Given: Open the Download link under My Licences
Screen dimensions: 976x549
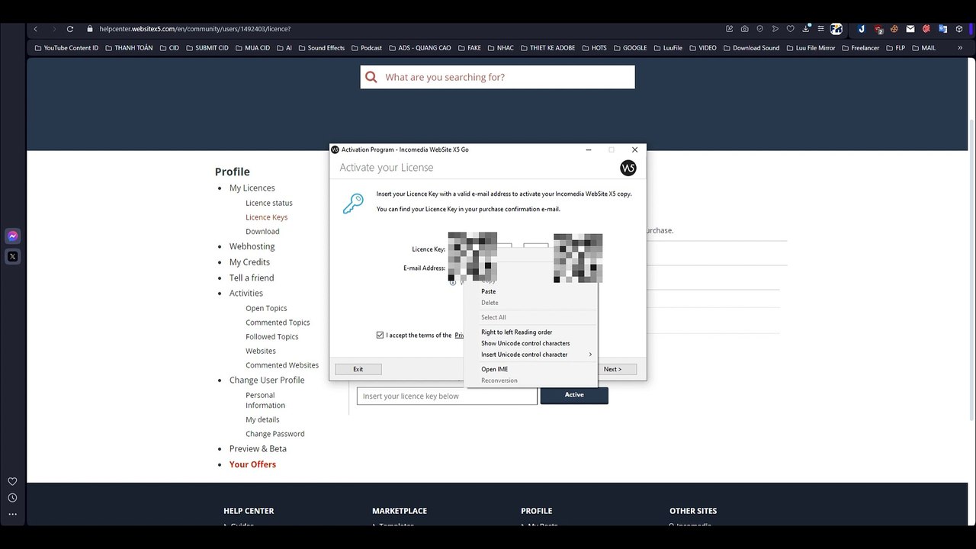Looking at the screenshot, I should (x=262, y=232).
